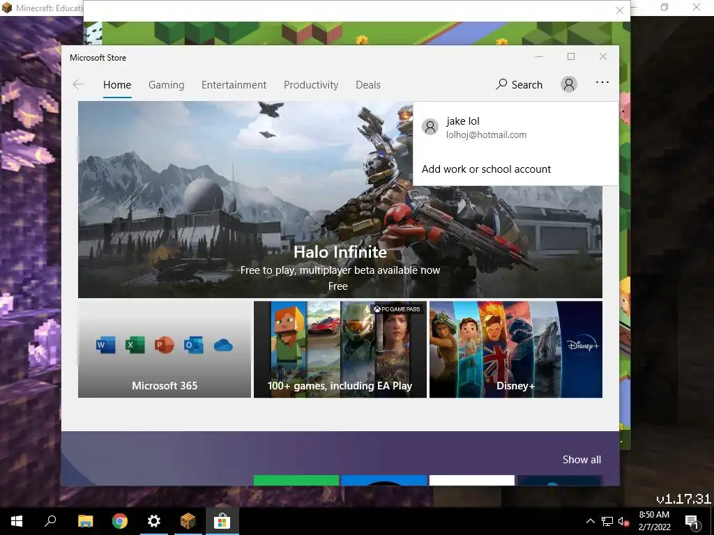Open the Search field in Microsoft Store
The height and width of the screenshot is (535, 714).
(x=519, y=84)
